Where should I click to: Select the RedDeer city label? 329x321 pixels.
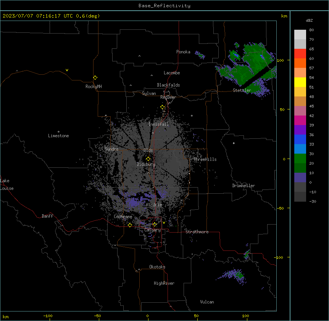pos(168,97)
